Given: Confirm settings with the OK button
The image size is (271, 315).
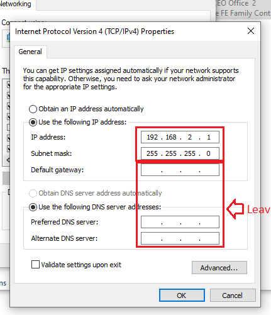Looking at the screenshot, I should (x=182, y=296).
